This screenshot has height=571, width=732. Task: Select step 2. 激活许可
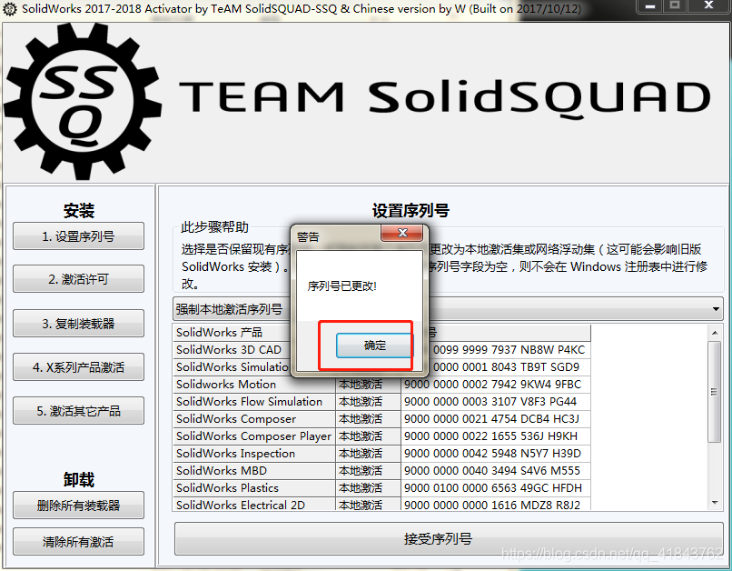[x=78, y=279]
